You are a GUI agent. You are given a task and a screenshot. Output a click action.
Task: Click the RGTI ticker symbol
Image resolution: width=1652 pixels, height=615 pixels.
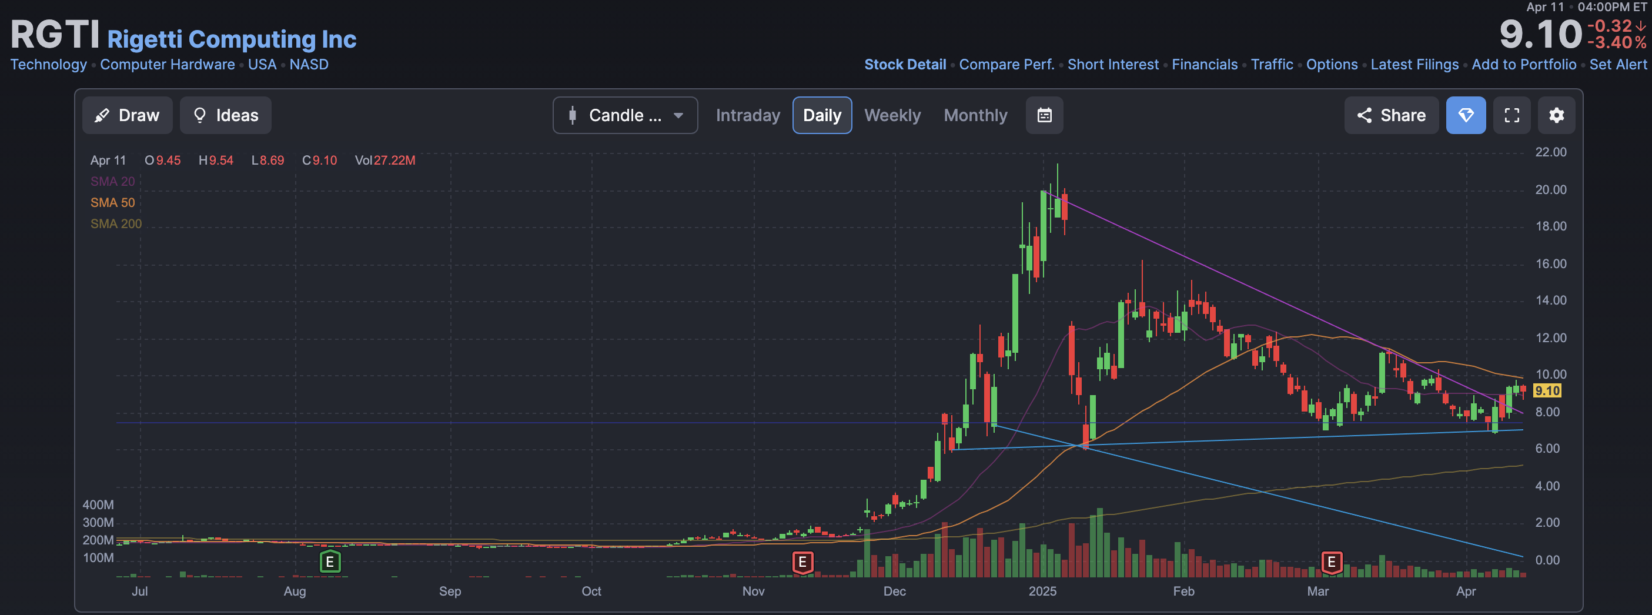coord(55,35)
